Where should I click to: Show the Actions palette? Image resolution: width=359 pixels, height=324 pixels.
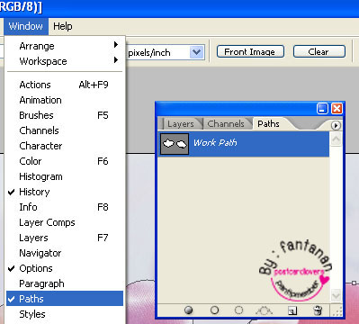(65, 85)
